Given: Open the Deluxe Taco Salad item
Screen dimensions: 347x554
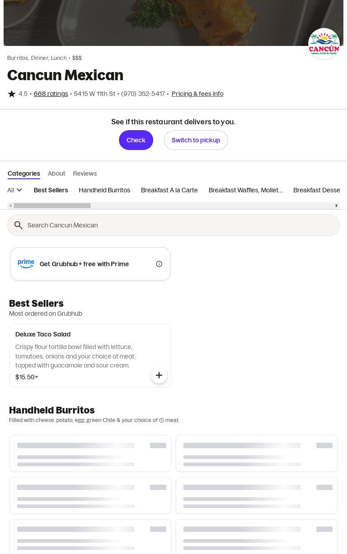Looking at the screenshot, I should point(90,355).
